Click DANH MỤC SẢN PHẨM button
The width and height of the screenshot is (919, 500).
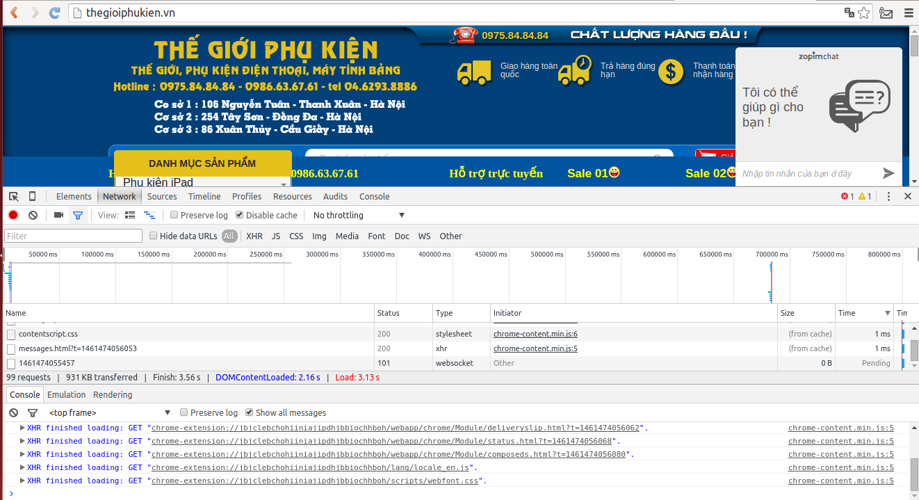[202, 163]
